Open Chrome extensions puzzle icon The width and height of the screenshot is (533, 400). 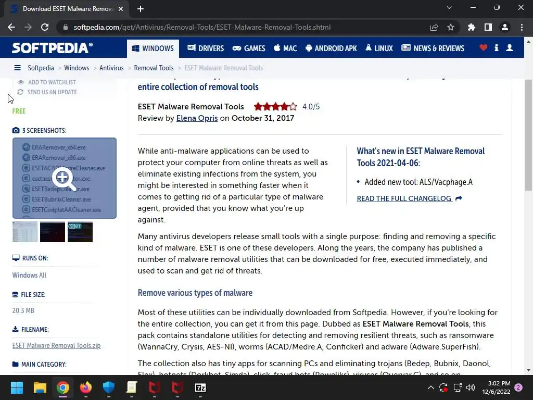click(471, 27)
